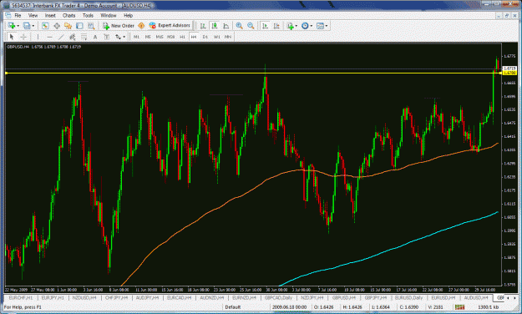The image size is (522, 314).
Task: Open the Charts menu
Action: point(69,15)
